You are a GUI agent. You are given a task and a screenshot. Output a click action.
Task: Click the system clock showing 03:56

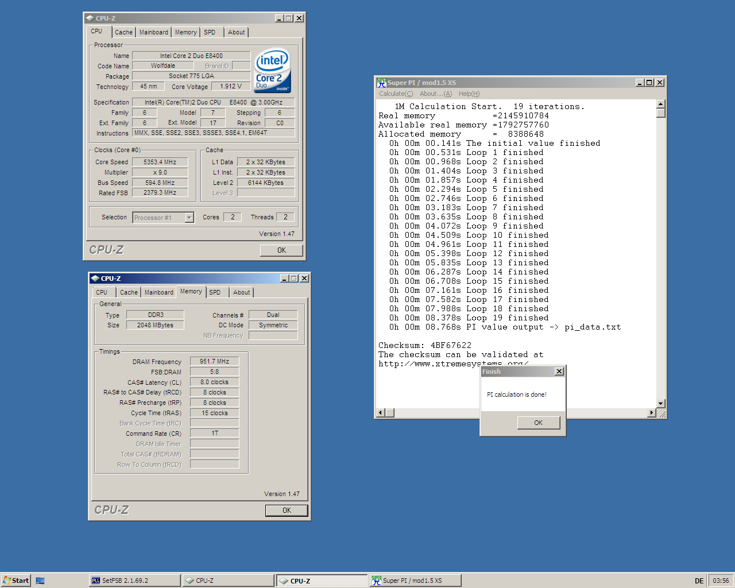(721, 581)
